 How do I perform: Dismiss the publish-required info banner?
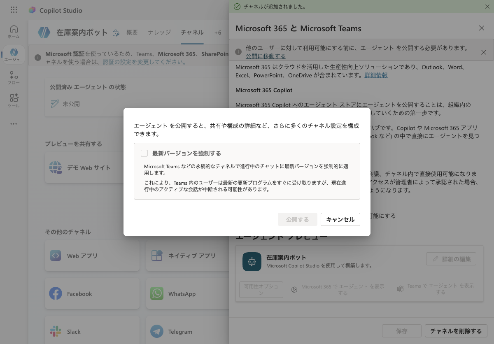pos(484,52)
